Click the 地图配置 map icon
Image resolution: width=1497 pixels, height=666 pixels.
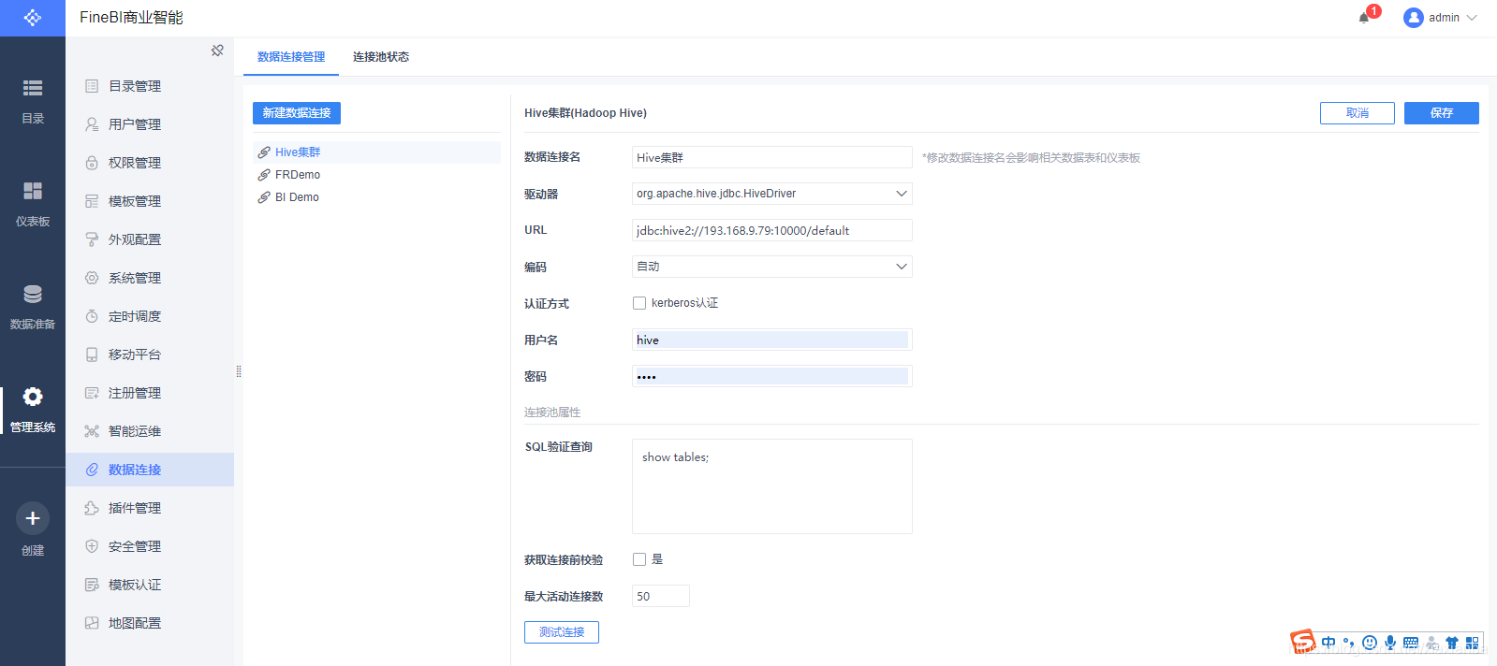(x=92, y=623)
